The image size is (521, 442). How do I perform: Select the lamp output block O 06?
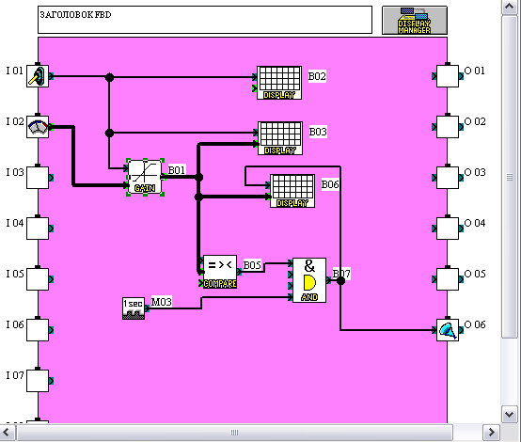448,330
